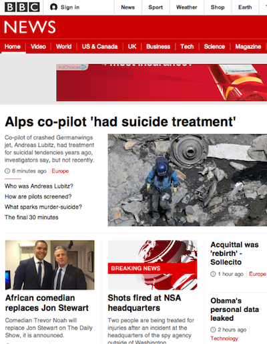Open the Sport section in top bar
Viewport: 267px width, 344px height.
[156, 7]
